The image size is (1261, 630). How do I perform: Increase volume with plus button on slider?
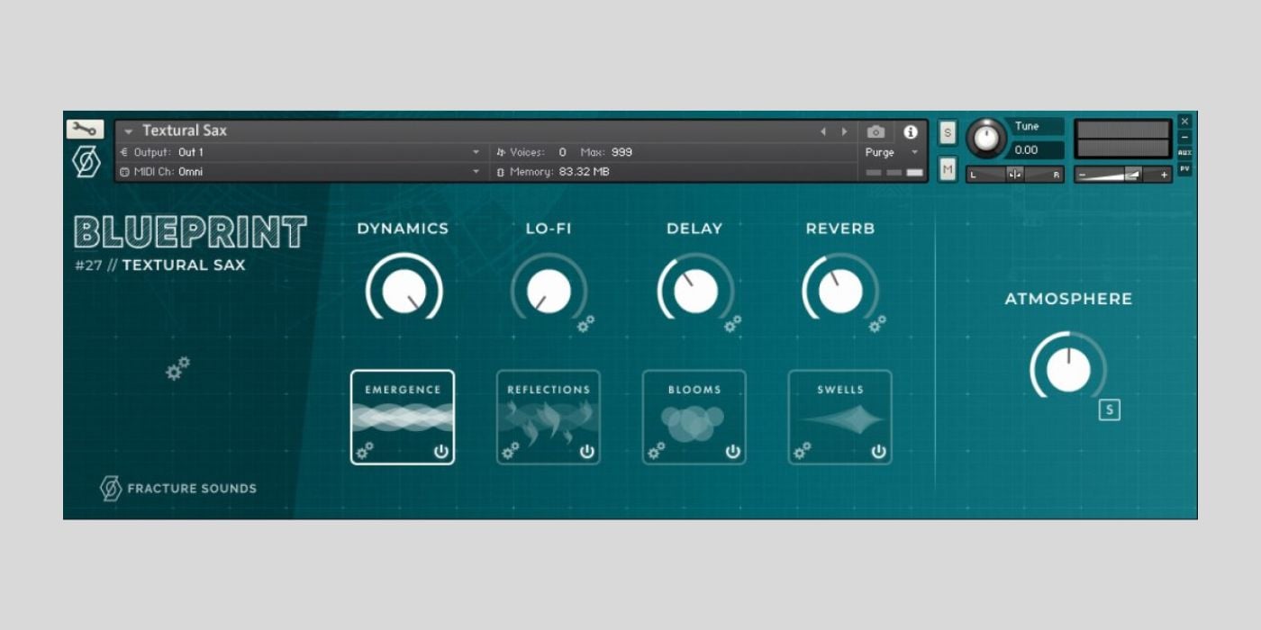click(1164, 175)
